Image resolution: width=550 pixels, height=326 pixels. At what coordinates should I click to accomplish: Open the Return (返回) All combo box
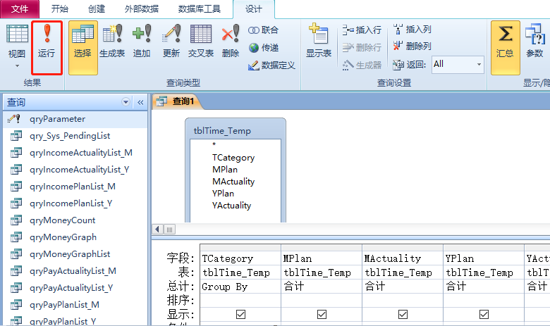tap(458, 65)
